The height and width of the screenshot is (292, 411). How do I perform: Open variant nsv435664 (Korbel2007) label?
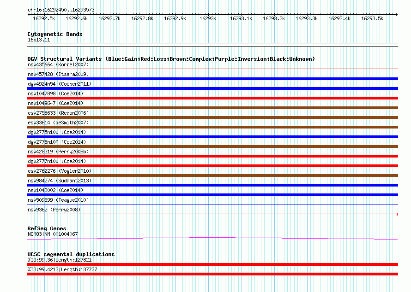[x=58, y=64]
